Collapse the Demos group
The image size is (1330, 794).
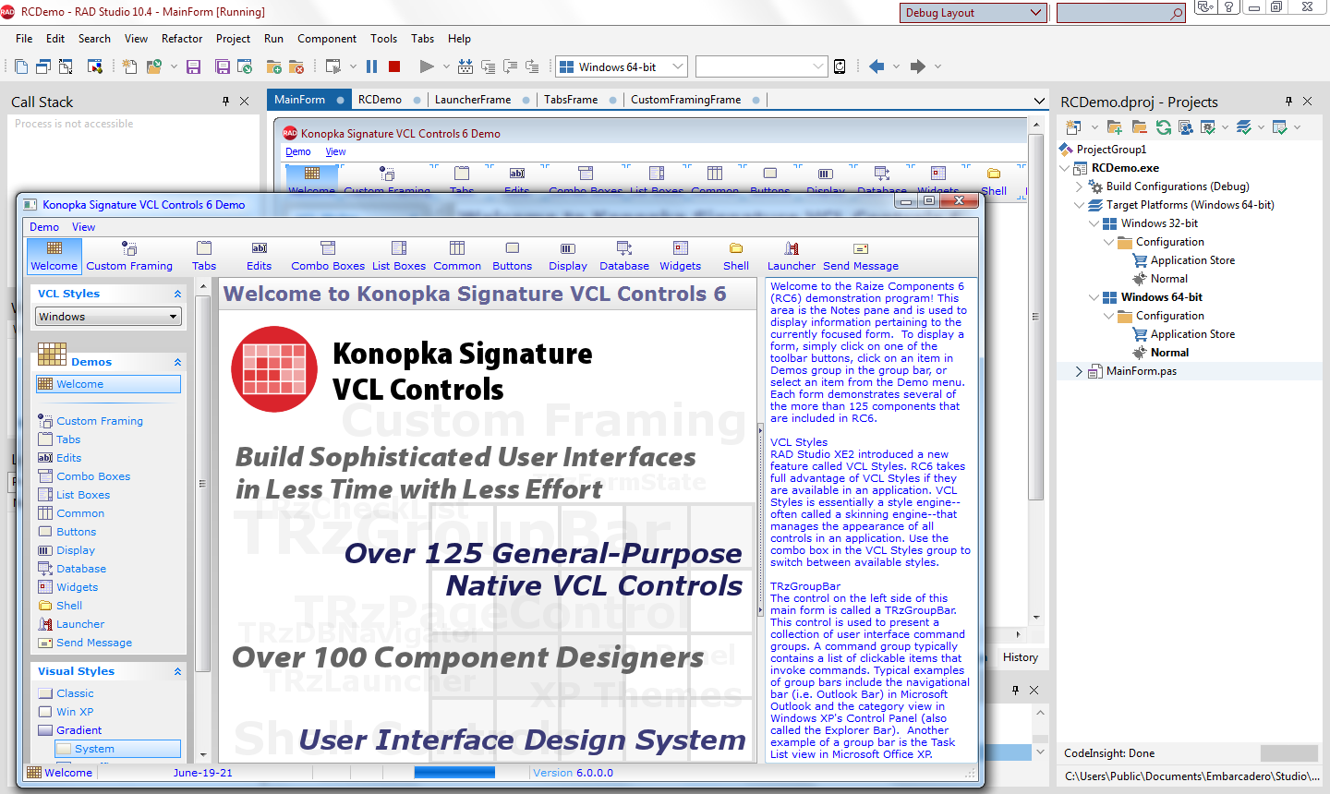[177, 362]
